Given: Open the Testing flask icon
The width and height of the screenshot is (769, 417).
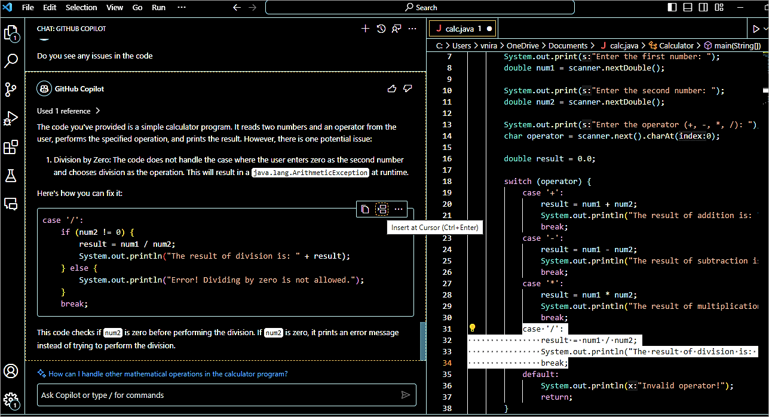Looking at the screenshot, I should coord(11,176).
